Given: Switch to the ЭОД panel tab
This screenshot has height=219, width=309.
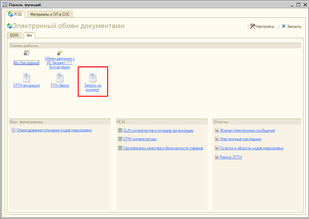Looking at the screenshot, I should 15,14.
